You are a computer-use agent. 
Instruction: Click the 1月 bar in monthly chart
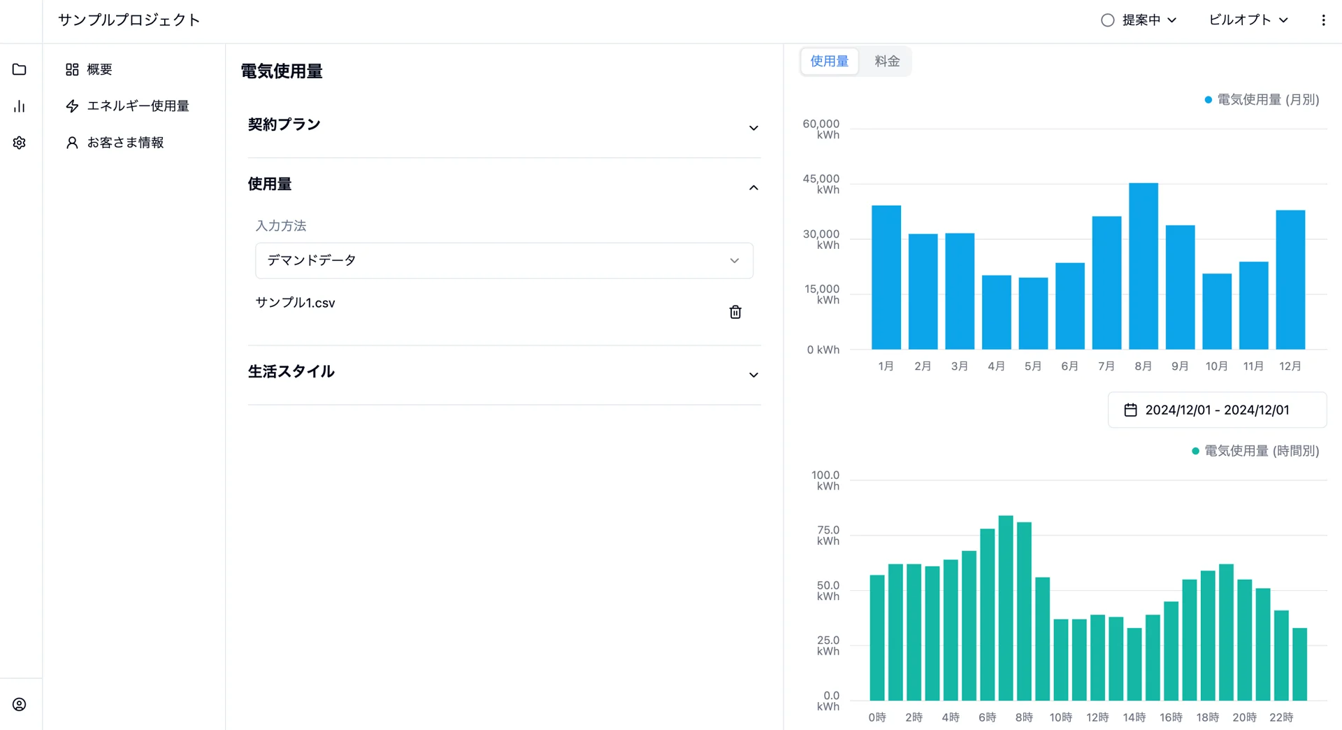[886, 278]
